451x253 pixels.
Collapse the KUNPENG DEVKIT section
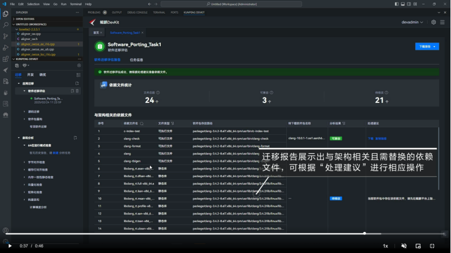click(x=14, y=59)
